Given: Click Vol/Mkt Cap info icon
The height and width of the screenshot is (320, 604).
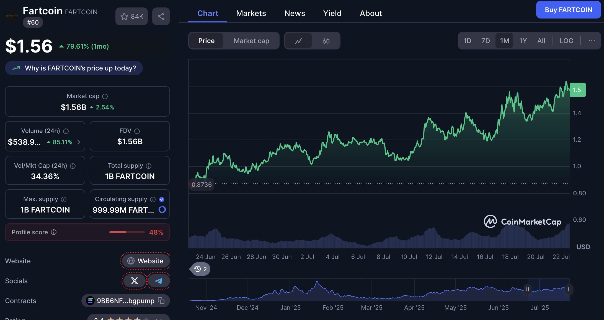Looking at the screenshot, I should (73, 166).
